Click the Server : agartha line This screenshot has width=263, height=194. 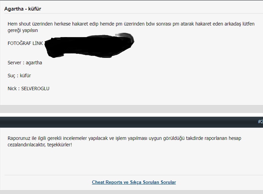(25, 63)
